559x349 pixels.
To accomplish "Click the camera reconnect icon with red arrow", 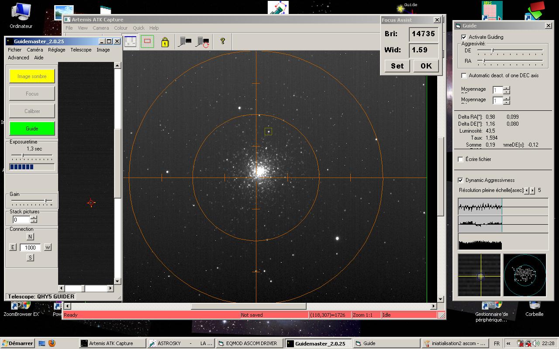I will point(203,42).
